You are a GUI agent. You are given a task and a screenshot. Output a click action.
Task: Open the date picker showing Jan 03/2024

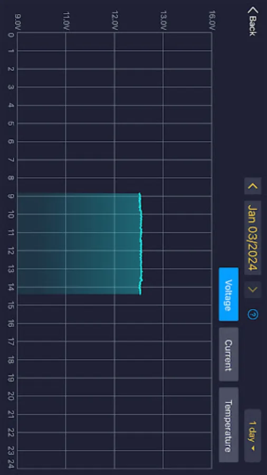(x=253, y=238)
